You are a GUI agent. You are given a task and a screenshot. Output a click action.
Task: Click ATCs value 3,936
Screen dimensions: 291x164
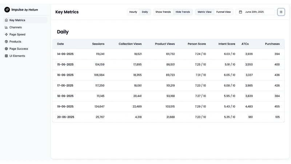[249, 54]
